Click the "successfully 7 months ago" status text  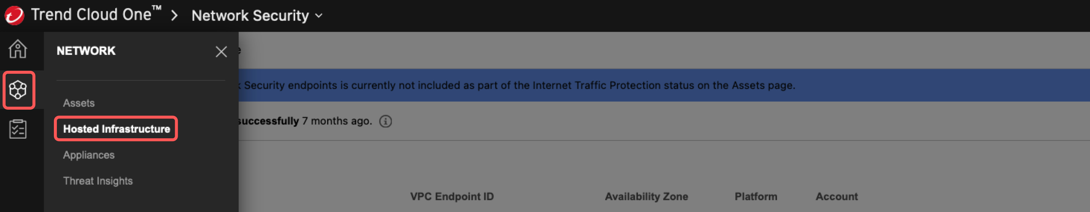(x=305, y=121)
